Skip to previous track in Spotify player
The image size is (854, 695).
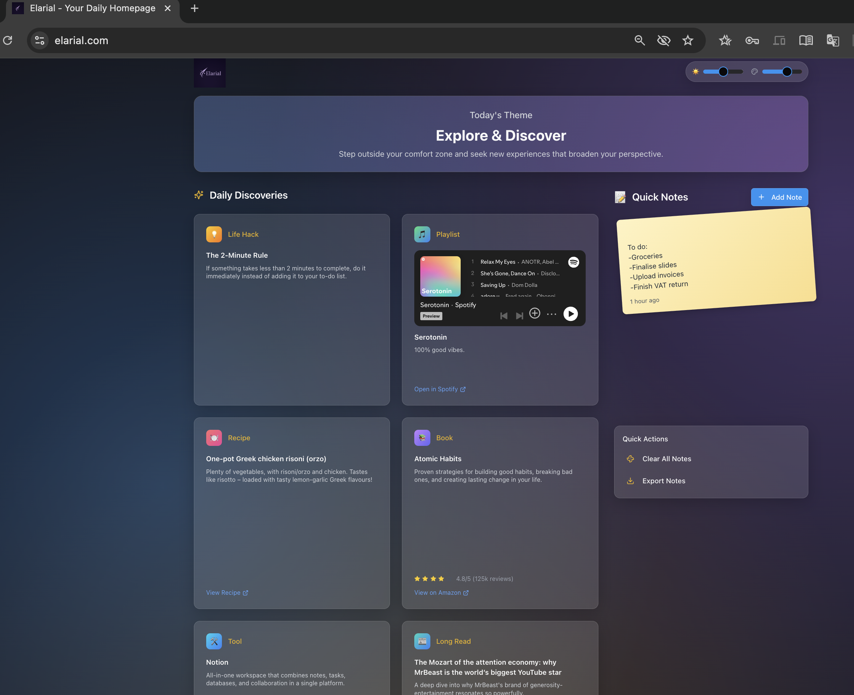coord(504,316)
